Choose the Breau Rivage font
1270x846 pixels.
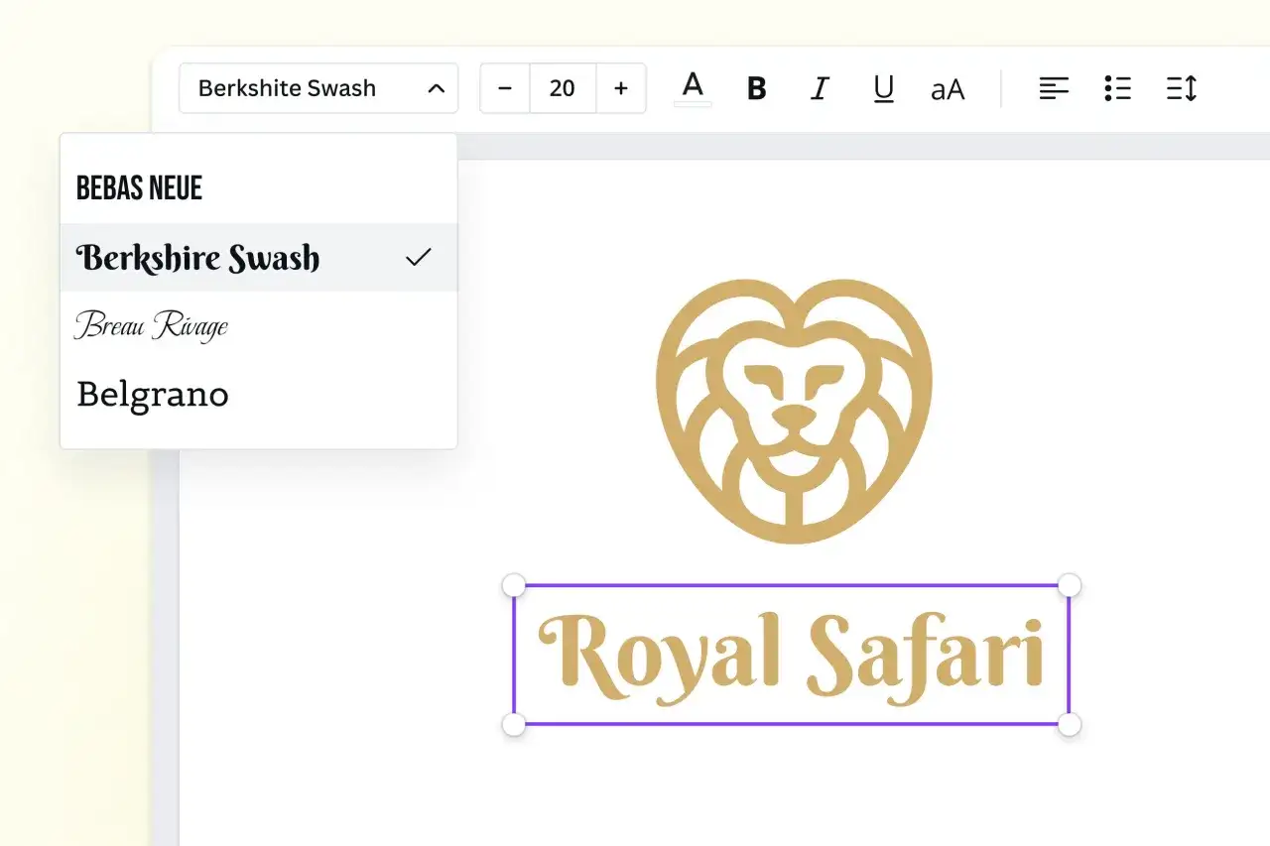click(x=151, y=325)
